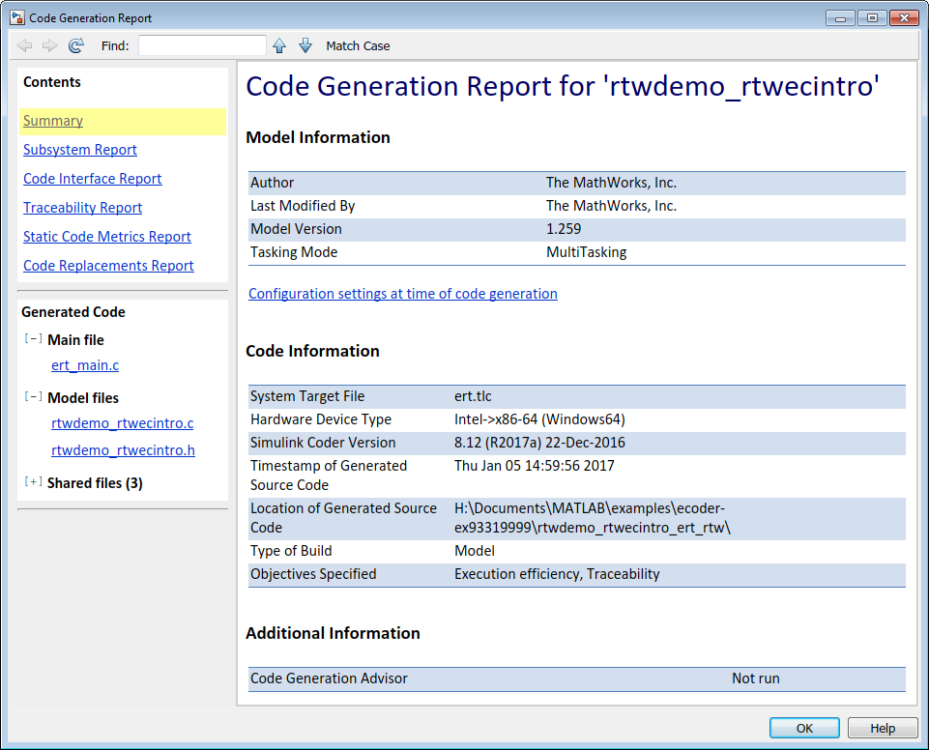Click the OK button
Image resolution: width=929 pixels, height=750 pixels.
[x=804, y=729]
